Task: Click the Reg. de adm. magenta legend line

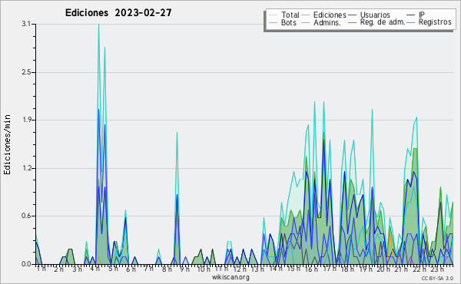Action: [352, 22]
